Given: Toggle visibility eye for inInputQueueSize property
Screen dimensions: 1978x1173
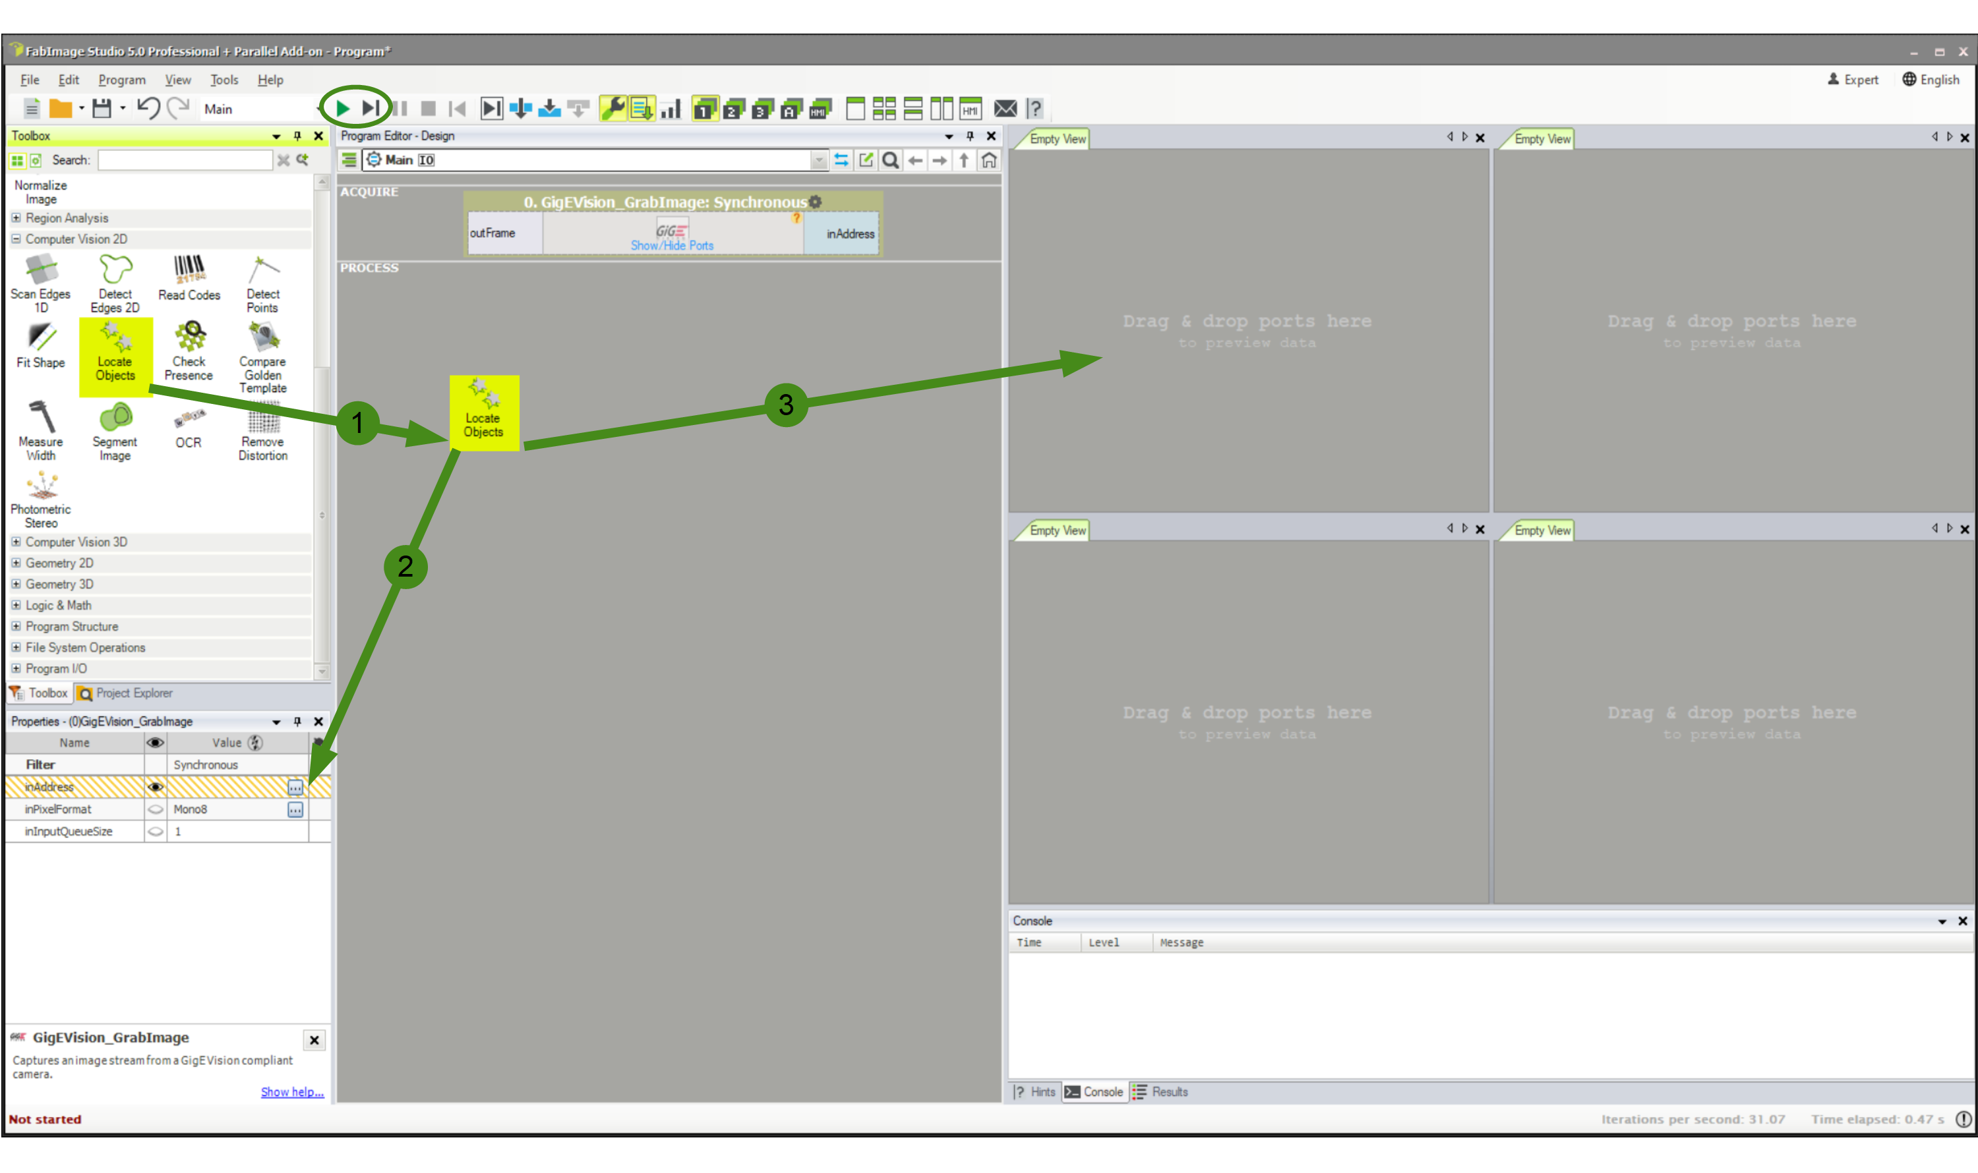Looking at the screenshot, I should (x=155, y=831).
